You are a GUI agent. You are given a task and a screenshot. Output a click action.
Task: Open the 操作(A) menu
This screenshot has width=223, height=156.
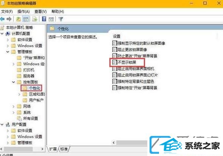23,11
